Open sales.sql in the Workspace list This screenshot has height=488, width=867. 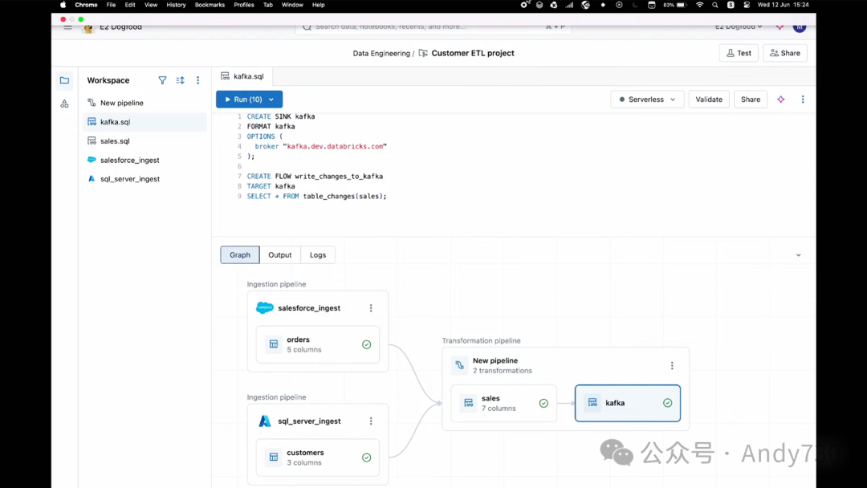(144, 141)
